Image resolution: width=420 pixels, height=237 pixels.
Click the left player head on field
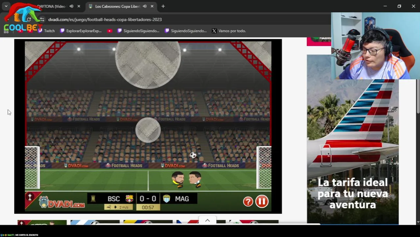click(x=178, y=178)
